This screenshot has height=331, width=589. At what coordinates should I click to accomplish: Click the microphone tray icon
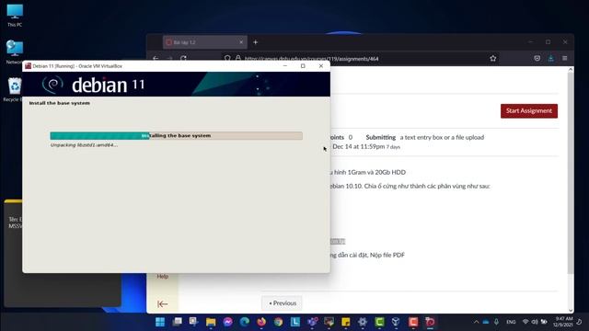coord(496,322)
